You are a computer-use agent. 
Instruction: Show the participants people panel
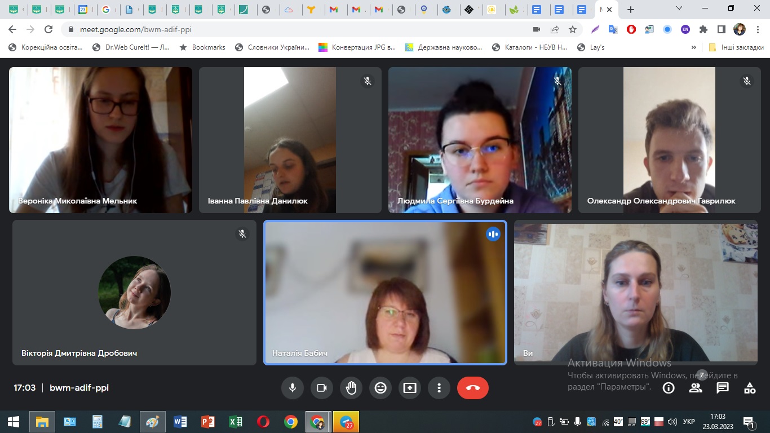point(696,388)
